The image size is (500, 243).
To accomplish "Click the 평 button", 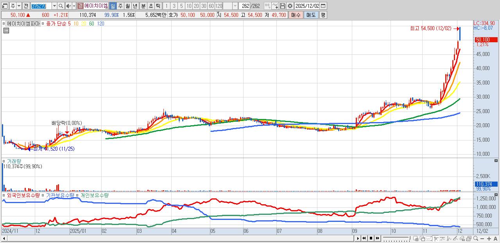I will (x=323, y=15).
